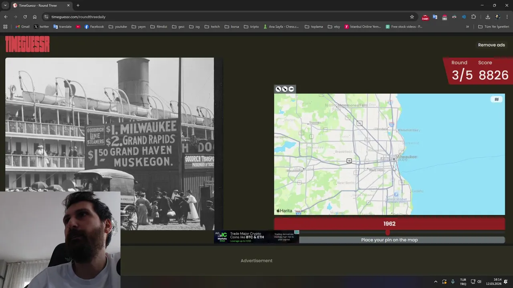Expand the youtube bookmarks folder
Image resolution: width=513 pixels, height=288 pixels.
tap(118, 27)
